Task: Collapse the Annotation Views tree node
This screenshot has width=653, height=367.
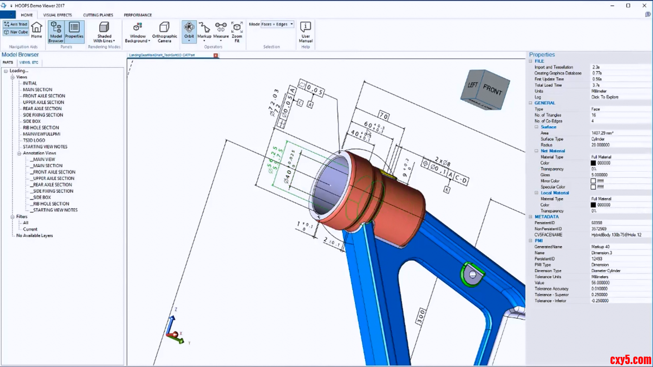Action: 19,153
